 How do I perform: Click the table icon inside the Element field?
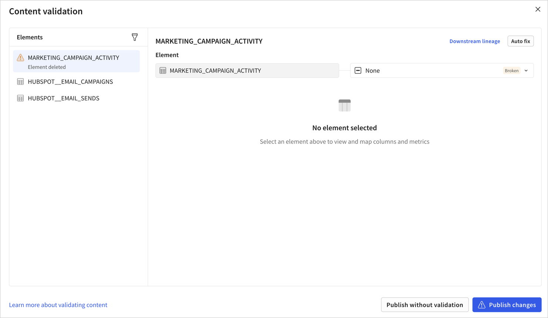pos(163,70)
